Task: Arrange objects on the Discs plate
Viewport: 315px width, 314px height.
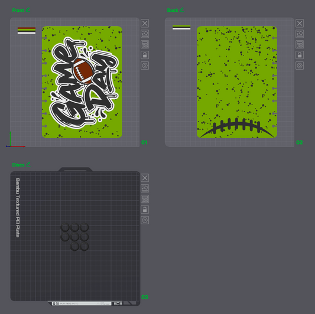Action: [145, 199]
